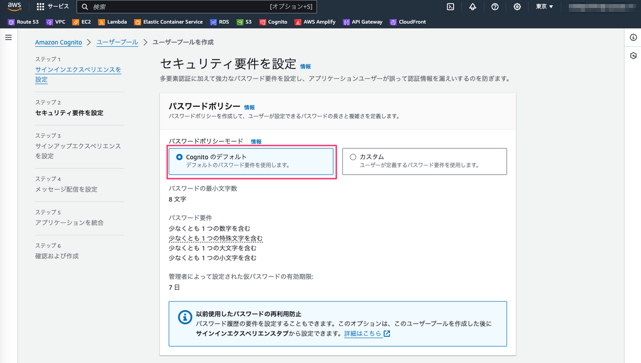Click the Lambda shortcut icon

click(101, 22)
